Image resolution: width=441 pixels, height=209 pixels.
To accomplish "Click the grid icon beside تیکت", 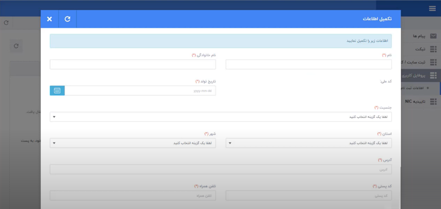I will click(433, 49).
